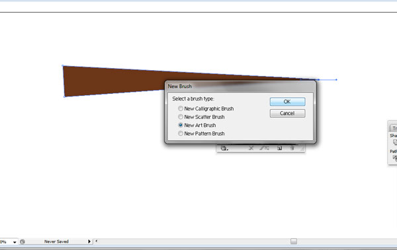Expand the status bar options arrow
The width and height of the screenshot is (397, 250).
coord(89,241)
